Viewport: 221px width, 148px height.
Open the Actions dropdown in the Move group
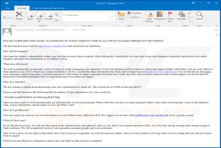point(134,17)
